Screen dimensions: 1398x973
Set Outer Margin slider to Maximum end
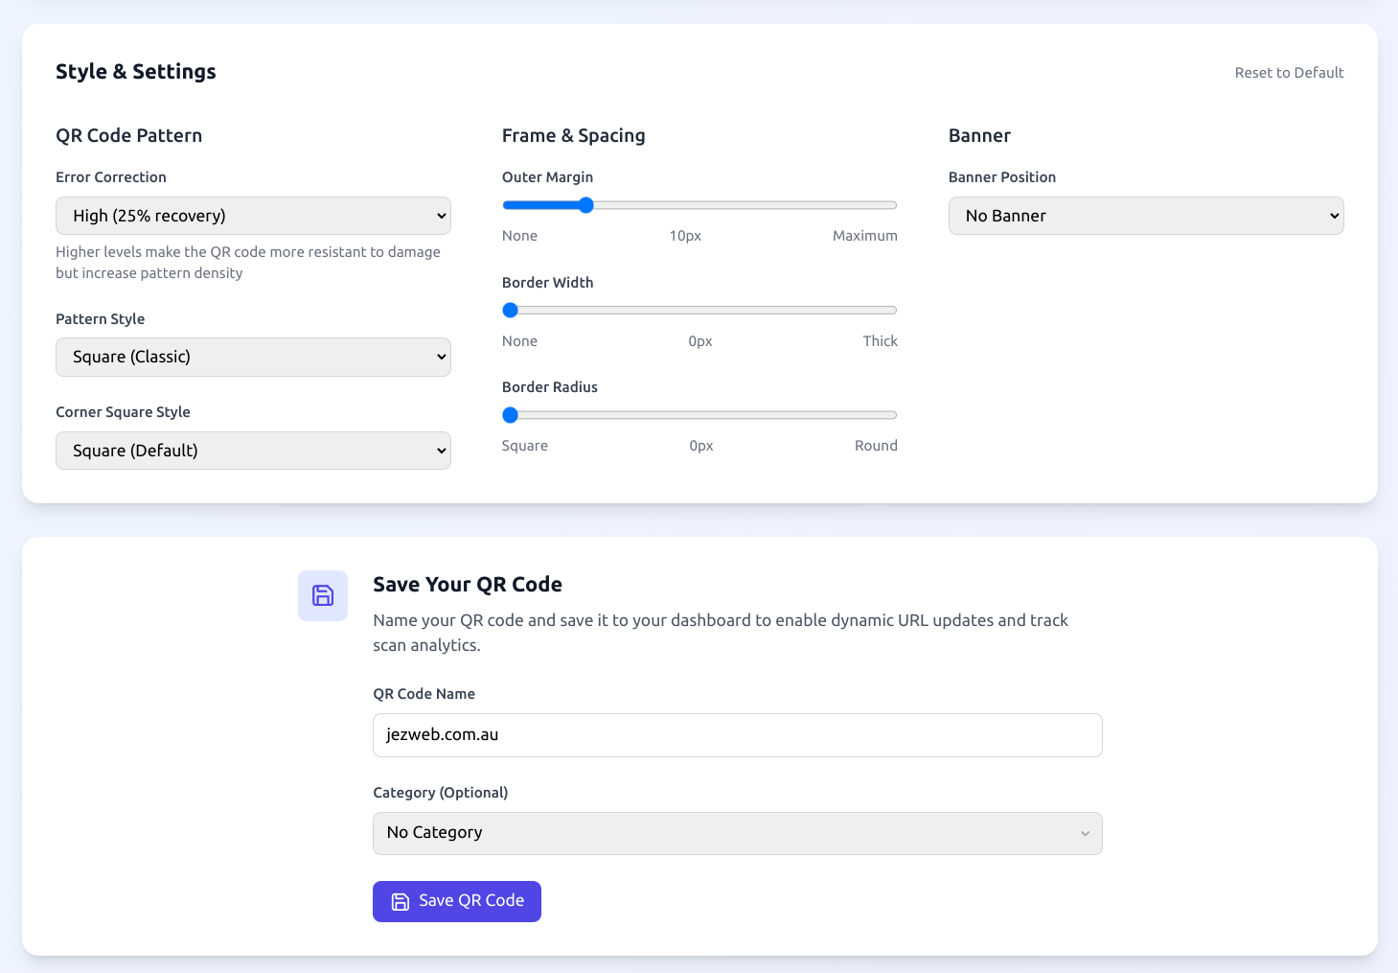point(892,205)
